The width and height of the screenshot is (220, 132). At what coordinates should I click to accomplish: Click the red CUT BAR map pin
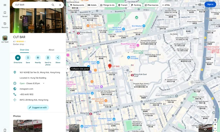tap(110, 66)
